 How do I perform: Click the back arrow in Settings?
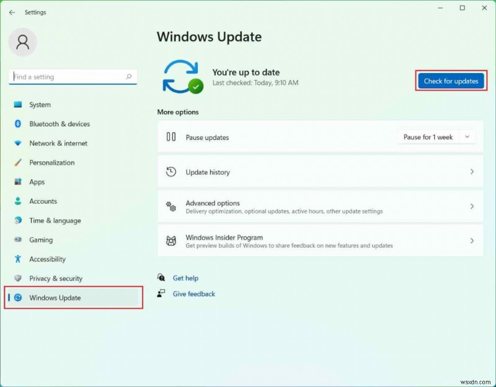[12, 12]
